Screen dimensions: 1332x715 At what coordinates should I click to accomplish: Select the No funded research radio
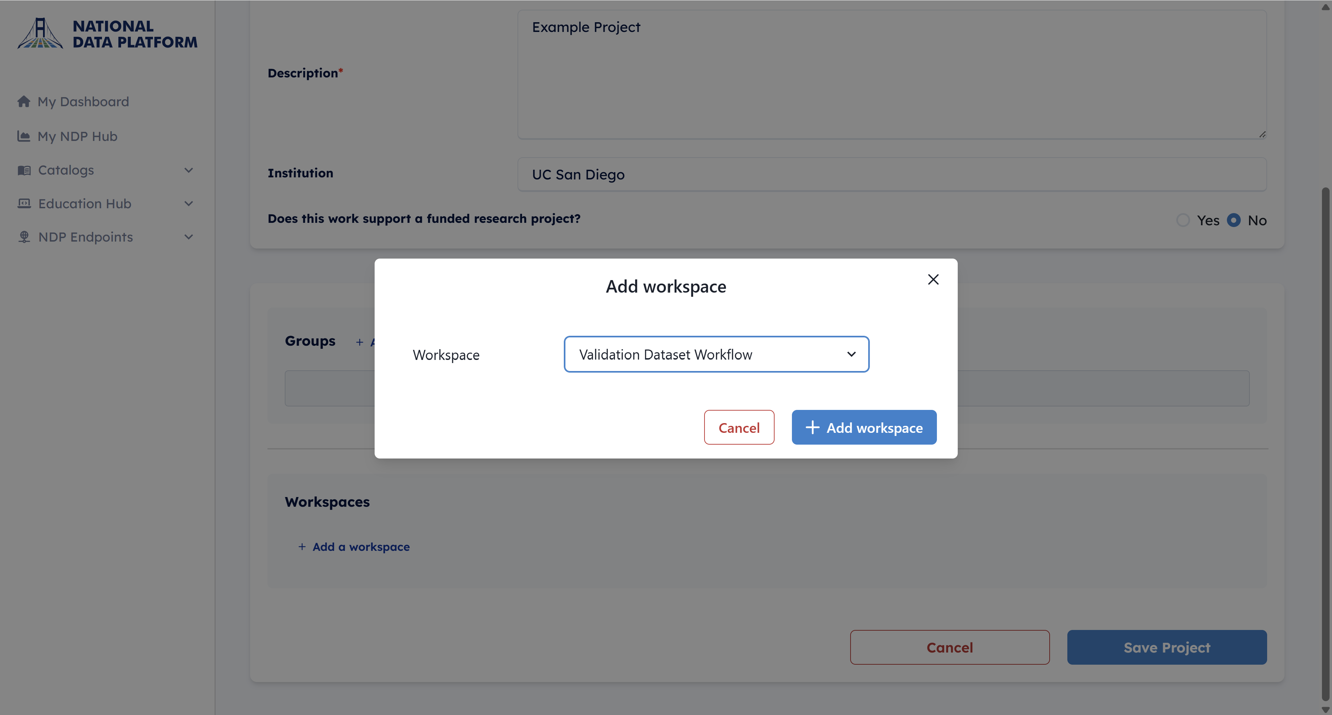pyautogui.click(x=1234, y=220)
